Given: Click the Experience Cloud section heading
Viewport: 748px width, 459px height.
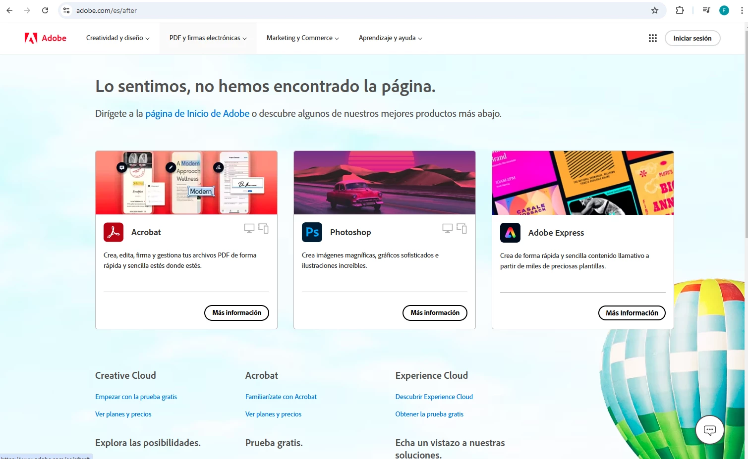Looking at the screenshot, I should click(x=432, y=375).
